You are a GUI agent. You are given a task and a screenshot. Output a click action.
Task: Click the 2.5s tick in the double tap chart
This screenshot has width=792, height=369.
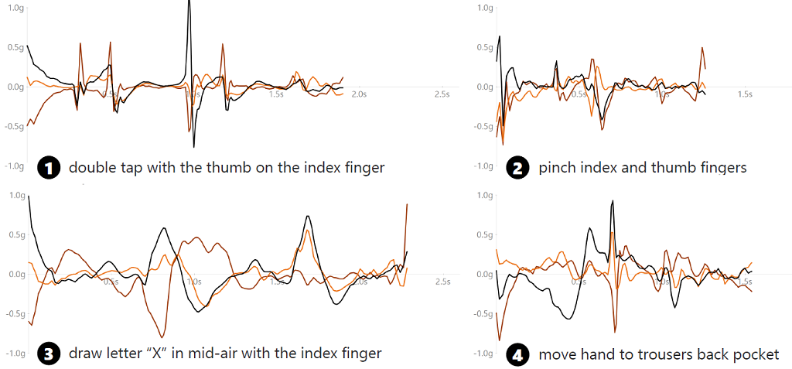coord(442,94)
